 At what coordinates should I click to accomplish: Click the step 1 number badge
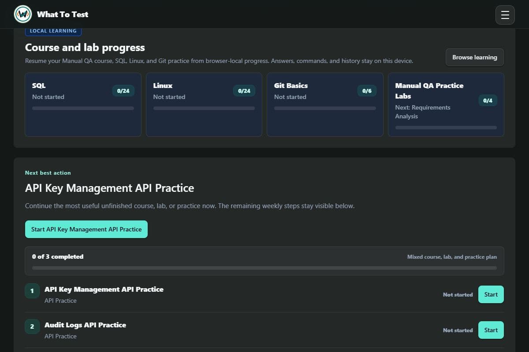click(x=32, y=291)
